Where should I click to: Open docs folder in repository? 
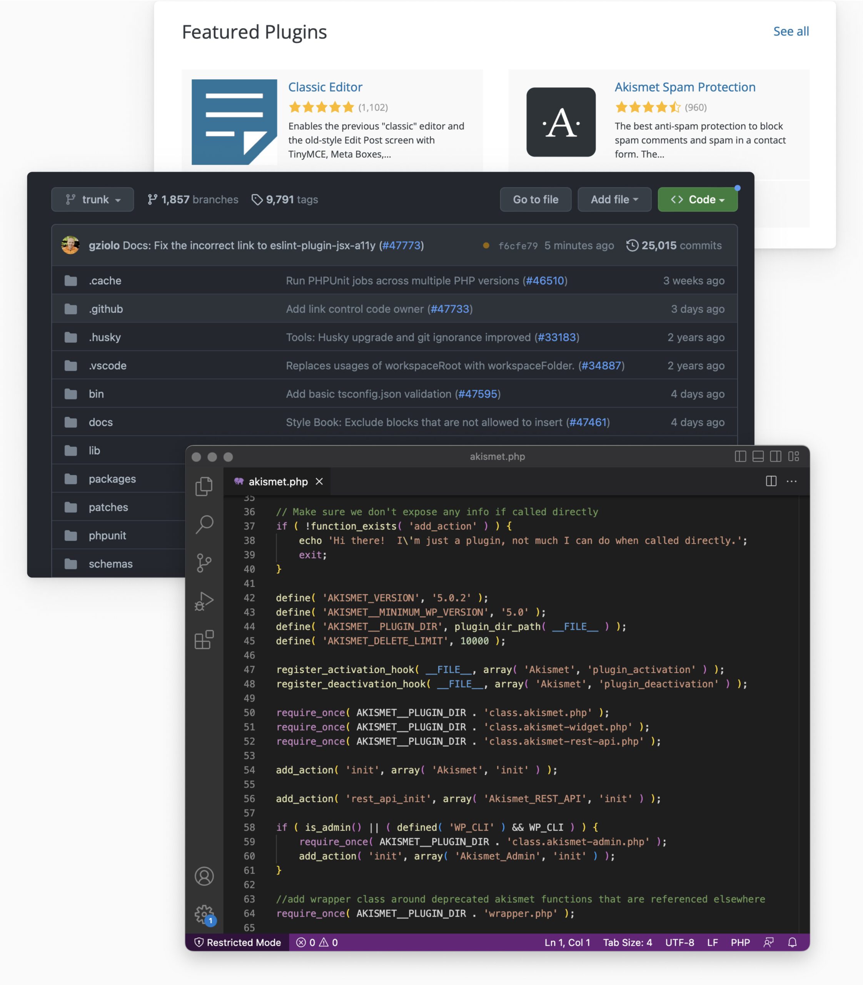[x=101, y=422]
